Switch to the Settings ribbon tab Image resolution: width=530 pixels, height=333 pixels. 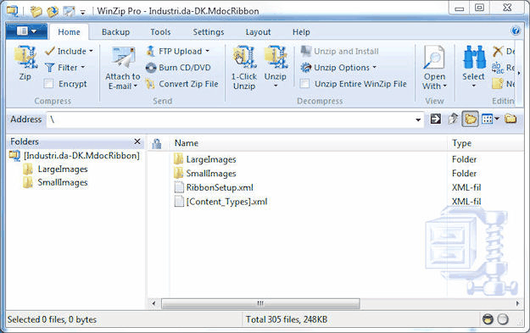point(209,32)
